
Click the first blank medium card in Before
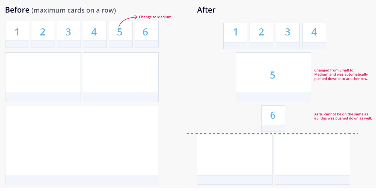coord(43,74)
